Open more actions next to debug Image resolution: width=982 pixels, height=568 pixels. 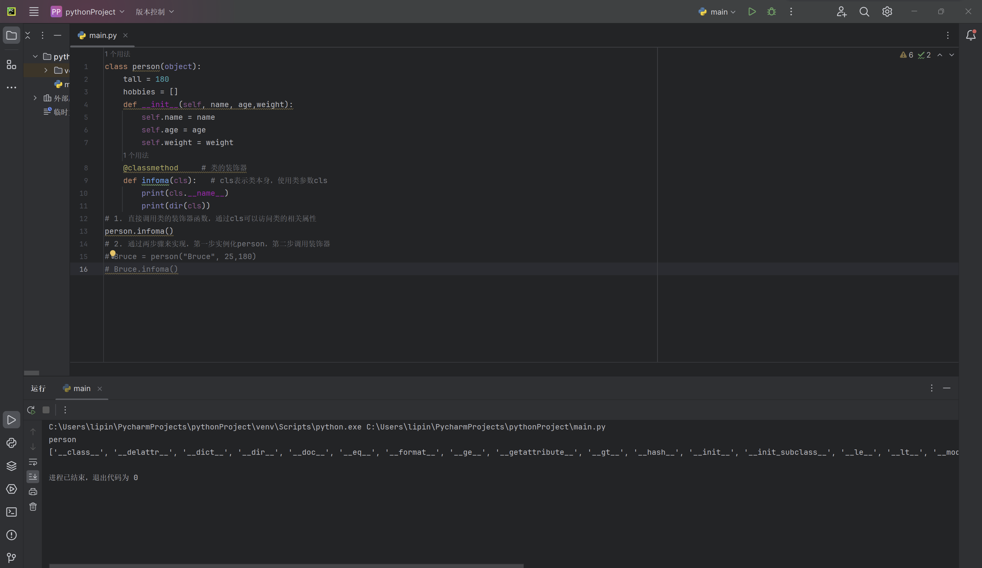(x=791, y=12)
